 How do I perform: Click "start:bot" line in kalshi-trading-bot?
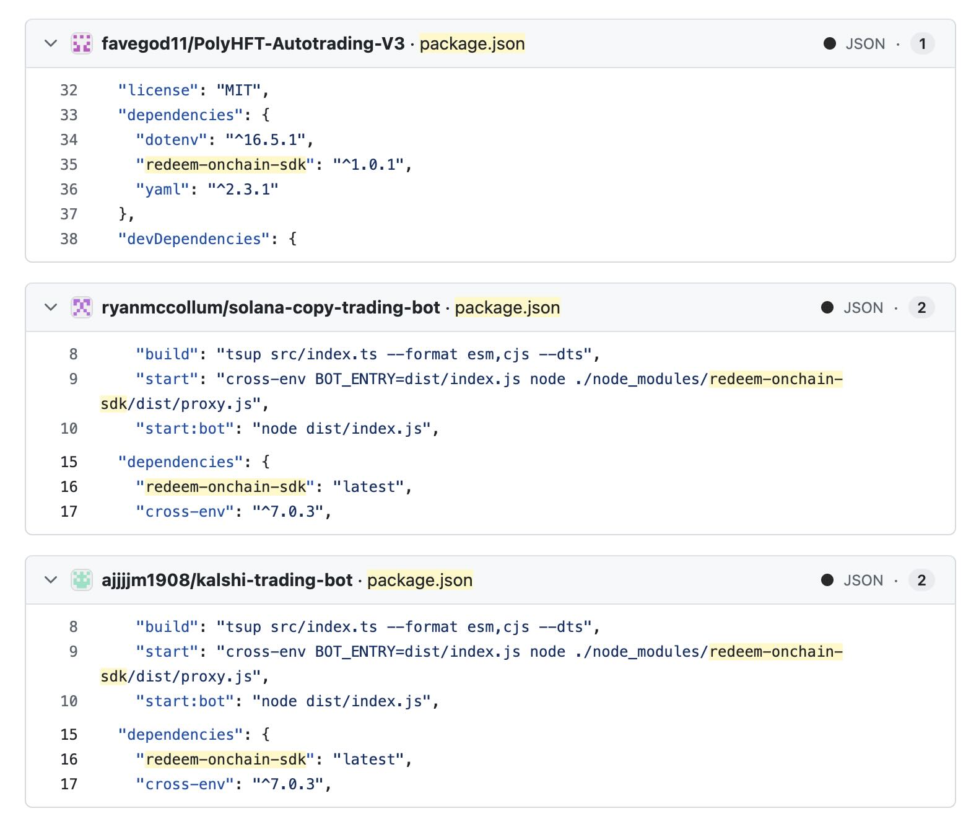[287, 701]
